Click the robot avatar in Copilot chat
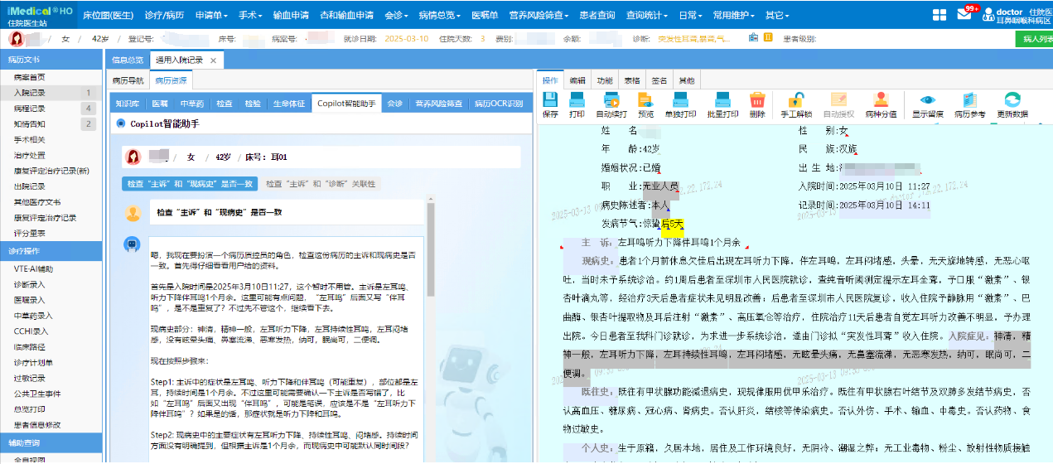This screenshot has height=464, width=1053. 132,244
